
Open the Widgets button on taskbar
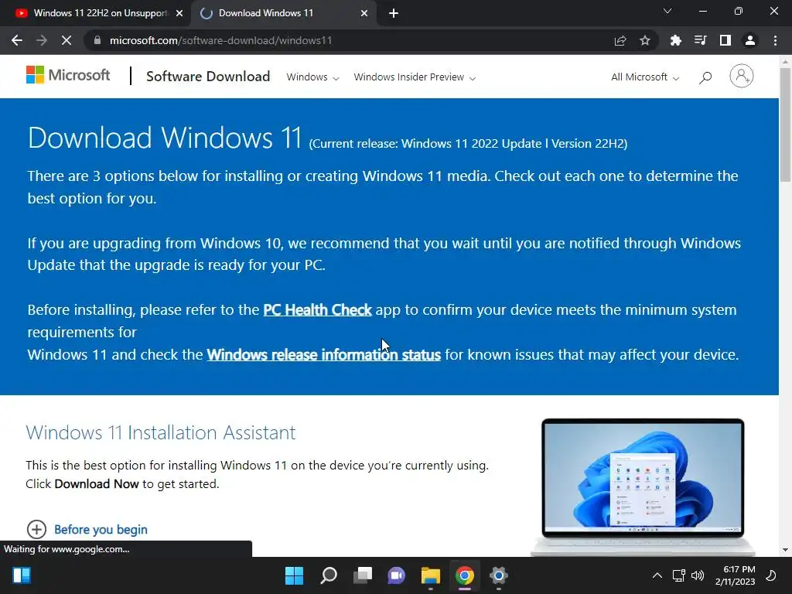coord(22,575)
